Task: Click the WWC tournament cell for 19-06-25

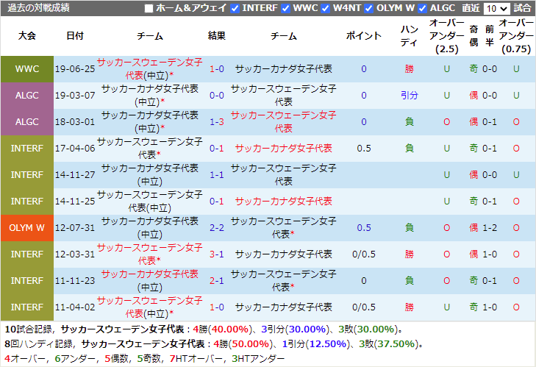Action: click(27, 69)
